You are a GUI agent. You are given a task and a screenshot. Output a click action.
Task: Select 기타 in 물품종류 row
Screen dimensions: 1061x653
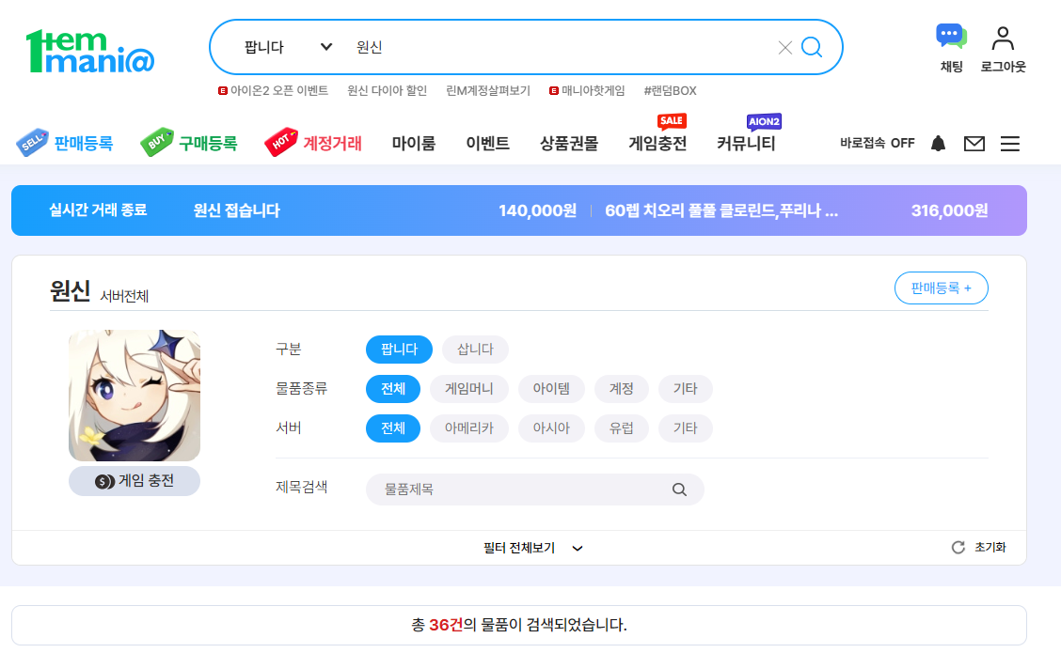pyautogui.click(x=686, y=389)
